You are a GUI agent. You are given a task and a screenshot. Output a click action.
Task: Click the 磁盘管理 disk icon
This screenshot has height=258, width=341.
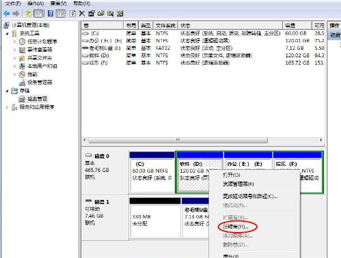[22, 99]
